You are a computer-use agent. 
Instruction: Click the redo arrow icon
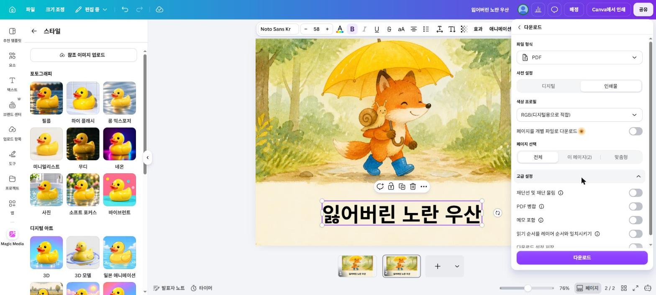(x=140, y=9)
